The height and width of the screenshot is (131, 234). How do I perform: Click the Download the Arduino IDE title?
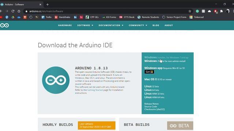pos(75,45)
